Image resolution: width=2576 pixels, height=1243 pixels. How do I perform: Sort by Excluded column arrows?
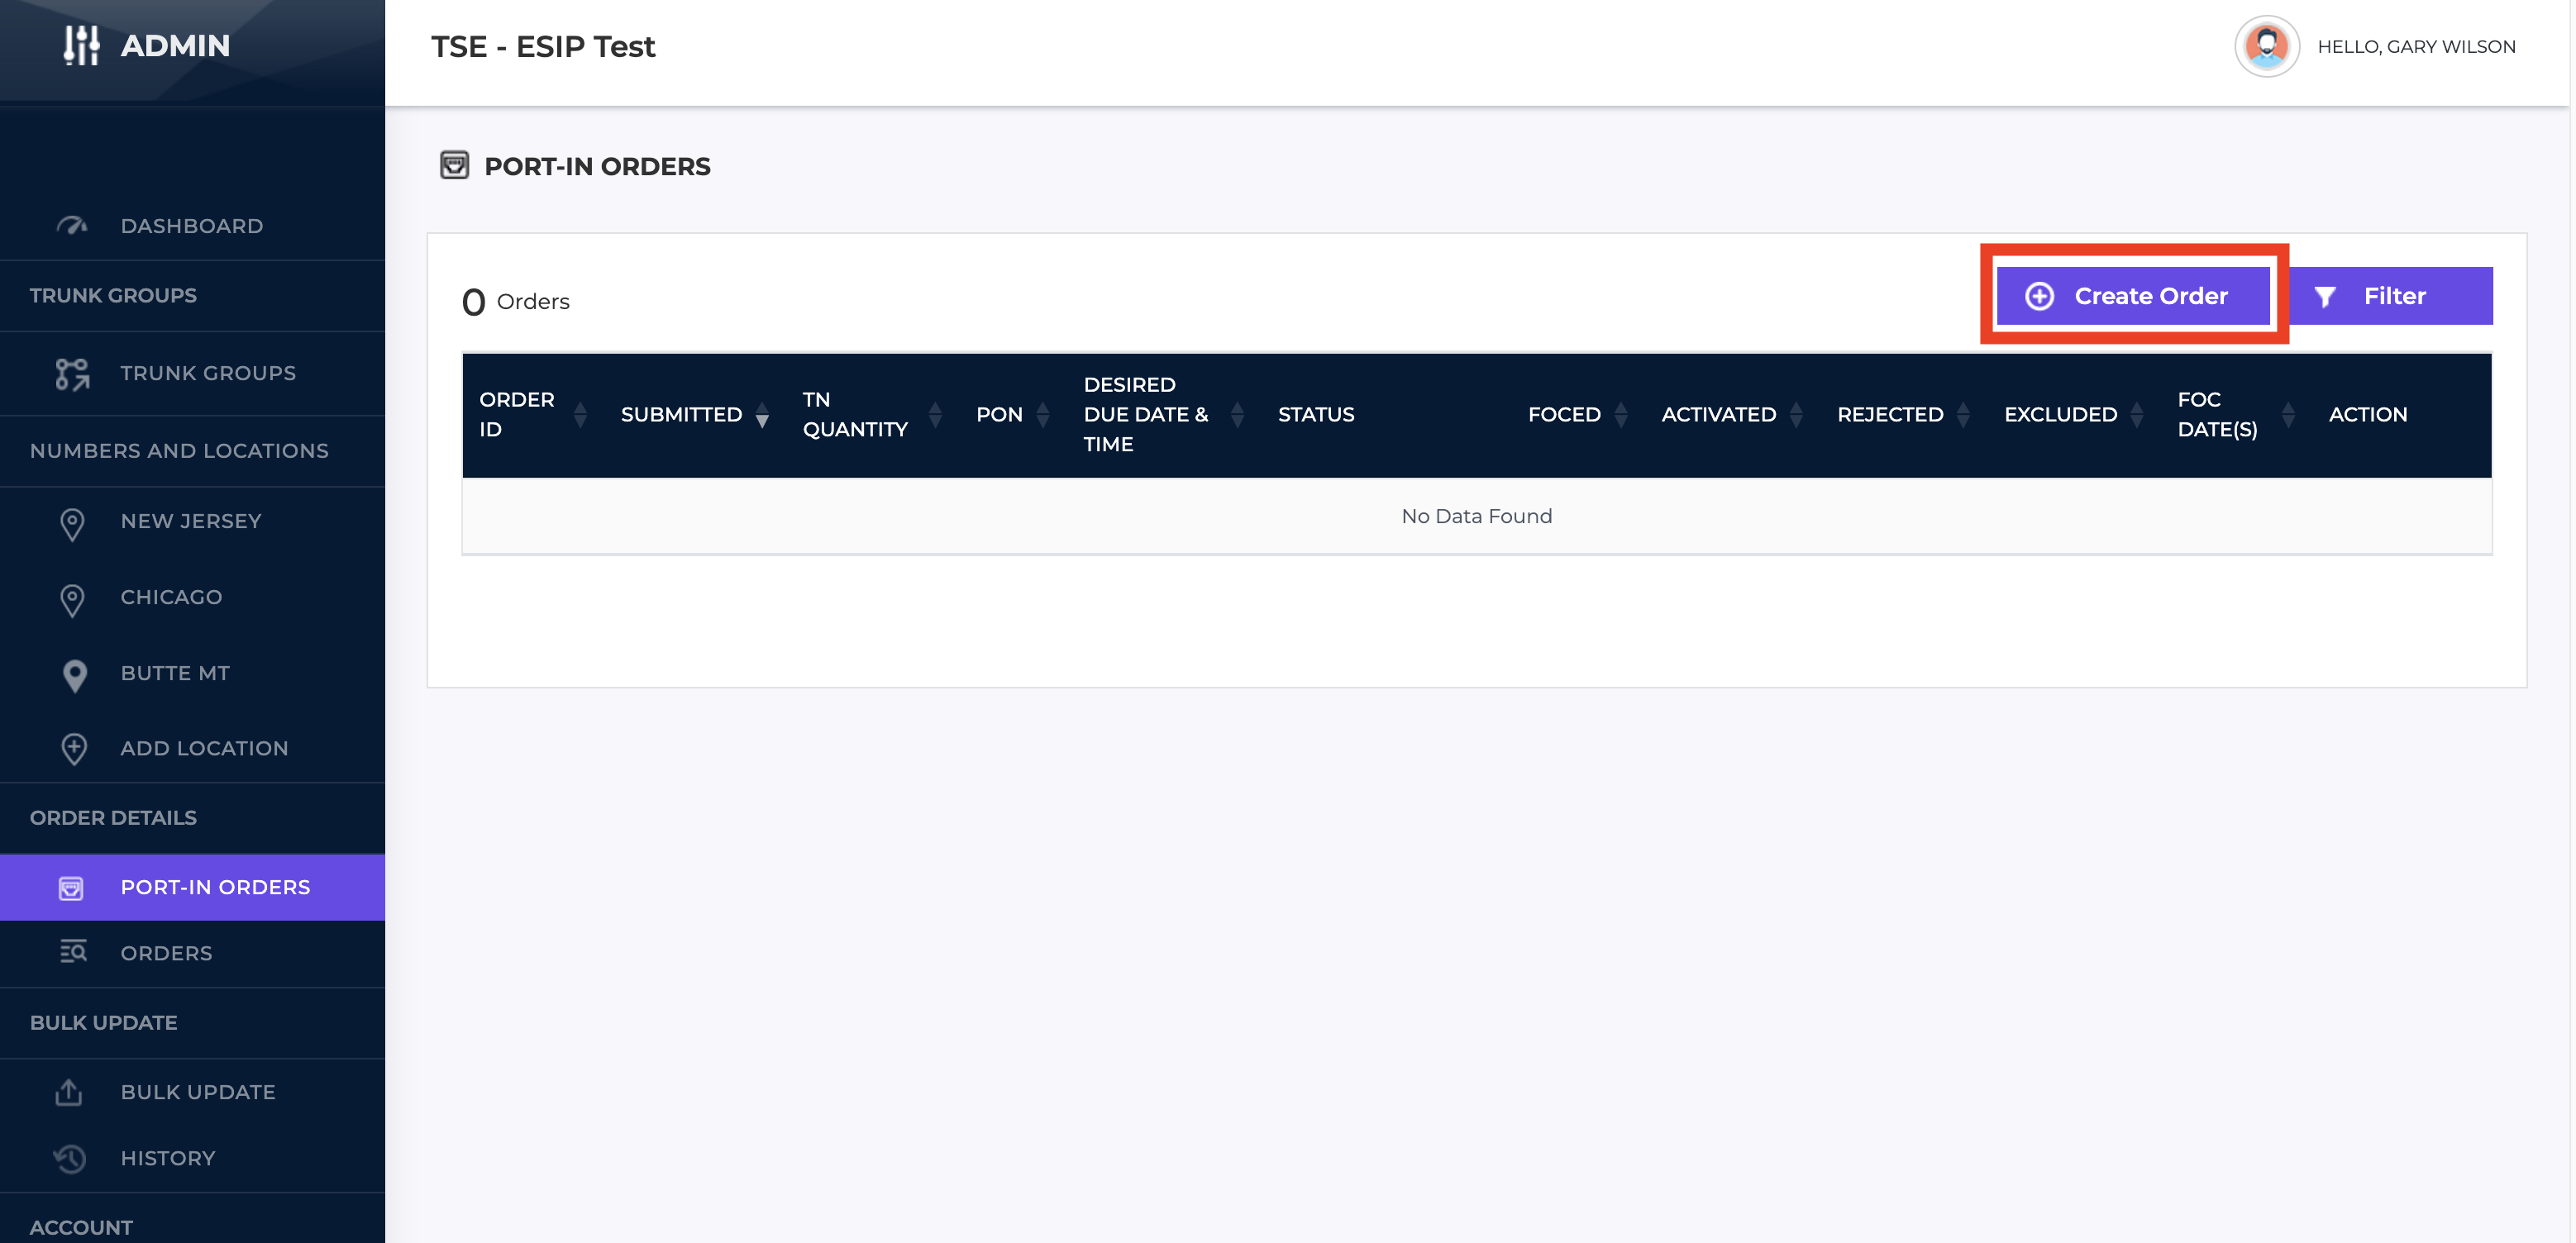pos(2137,414)
